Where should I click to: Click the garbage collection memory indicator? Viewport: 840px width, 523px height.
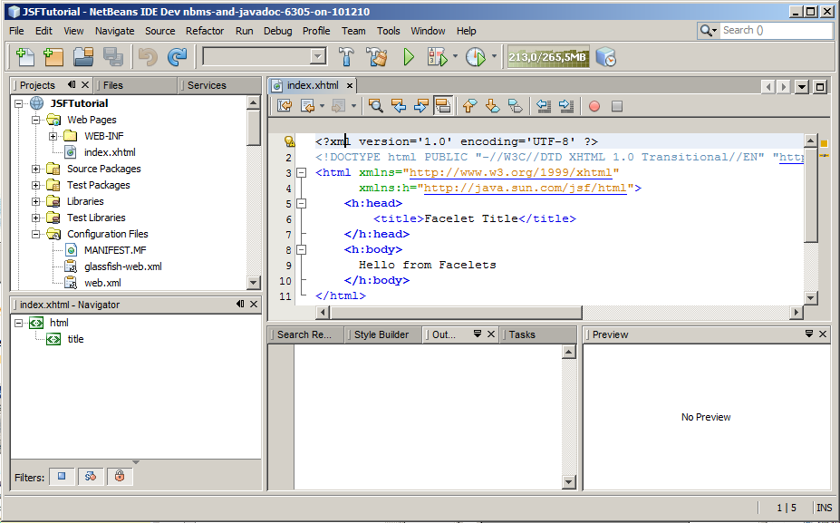547,56
